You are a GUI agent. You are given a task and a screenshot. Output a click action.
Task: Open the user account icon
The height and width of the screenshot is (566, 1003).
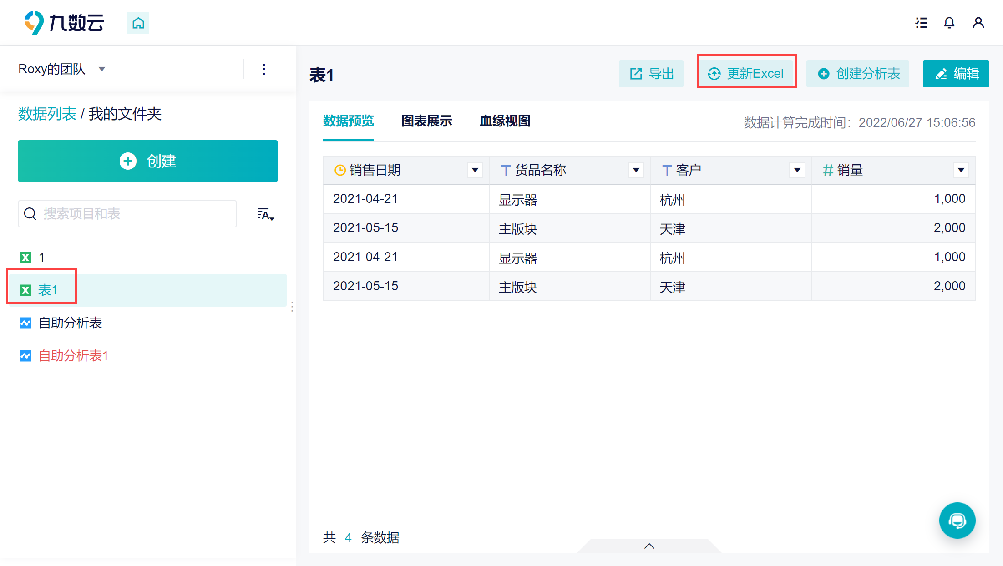[x=978, y=23]
